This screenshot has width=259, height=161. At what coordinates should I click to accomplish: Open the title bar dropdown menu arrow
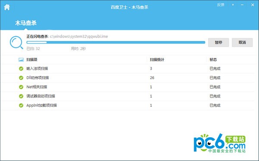point(233,5)
